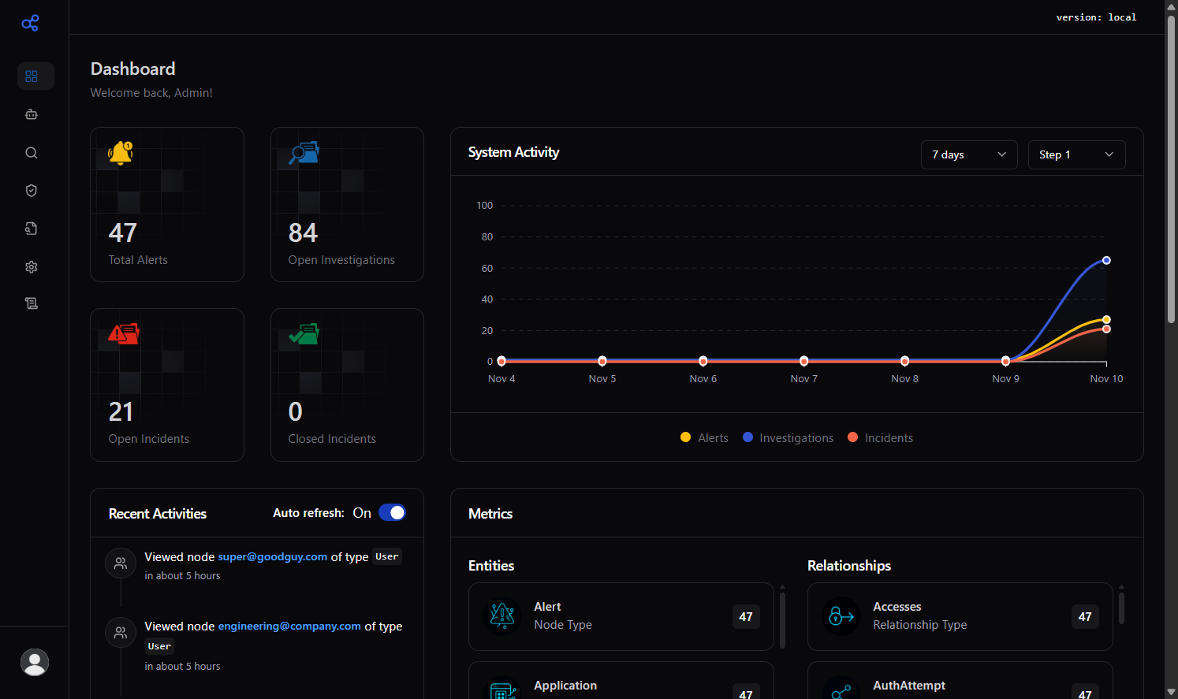1178x699 pixels.
Task: Click the super@goodguy.com node link
Action: pos(273,556)
